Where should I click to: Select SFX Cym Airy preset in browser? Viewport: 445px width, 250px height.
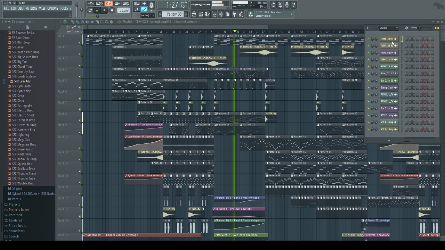tap(22, 81)
